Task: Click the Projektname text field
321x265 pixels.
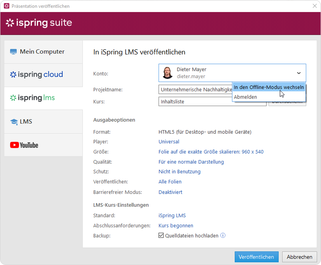Action: click(x=195, y=90)
